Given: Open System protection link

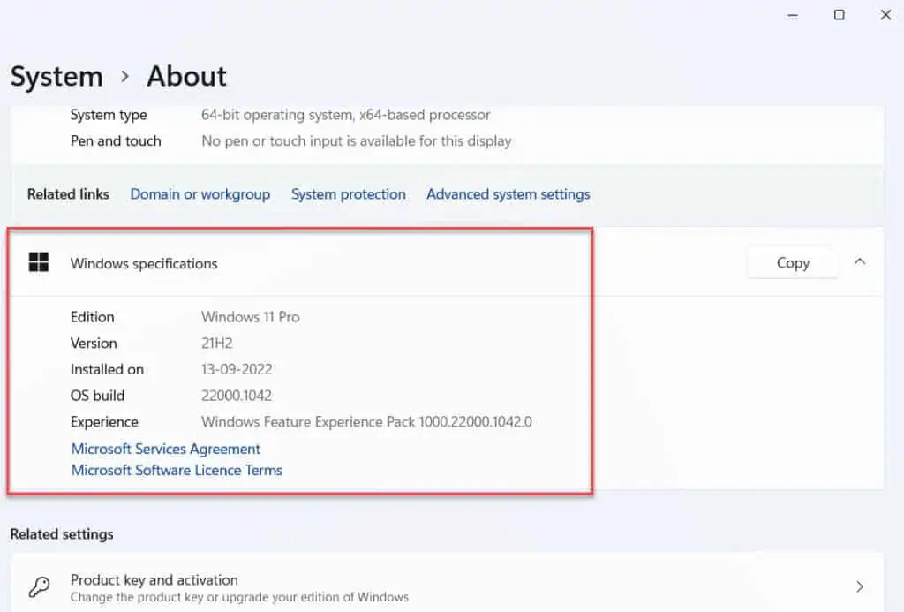Looking at the screenshot, I should [348, 194].
